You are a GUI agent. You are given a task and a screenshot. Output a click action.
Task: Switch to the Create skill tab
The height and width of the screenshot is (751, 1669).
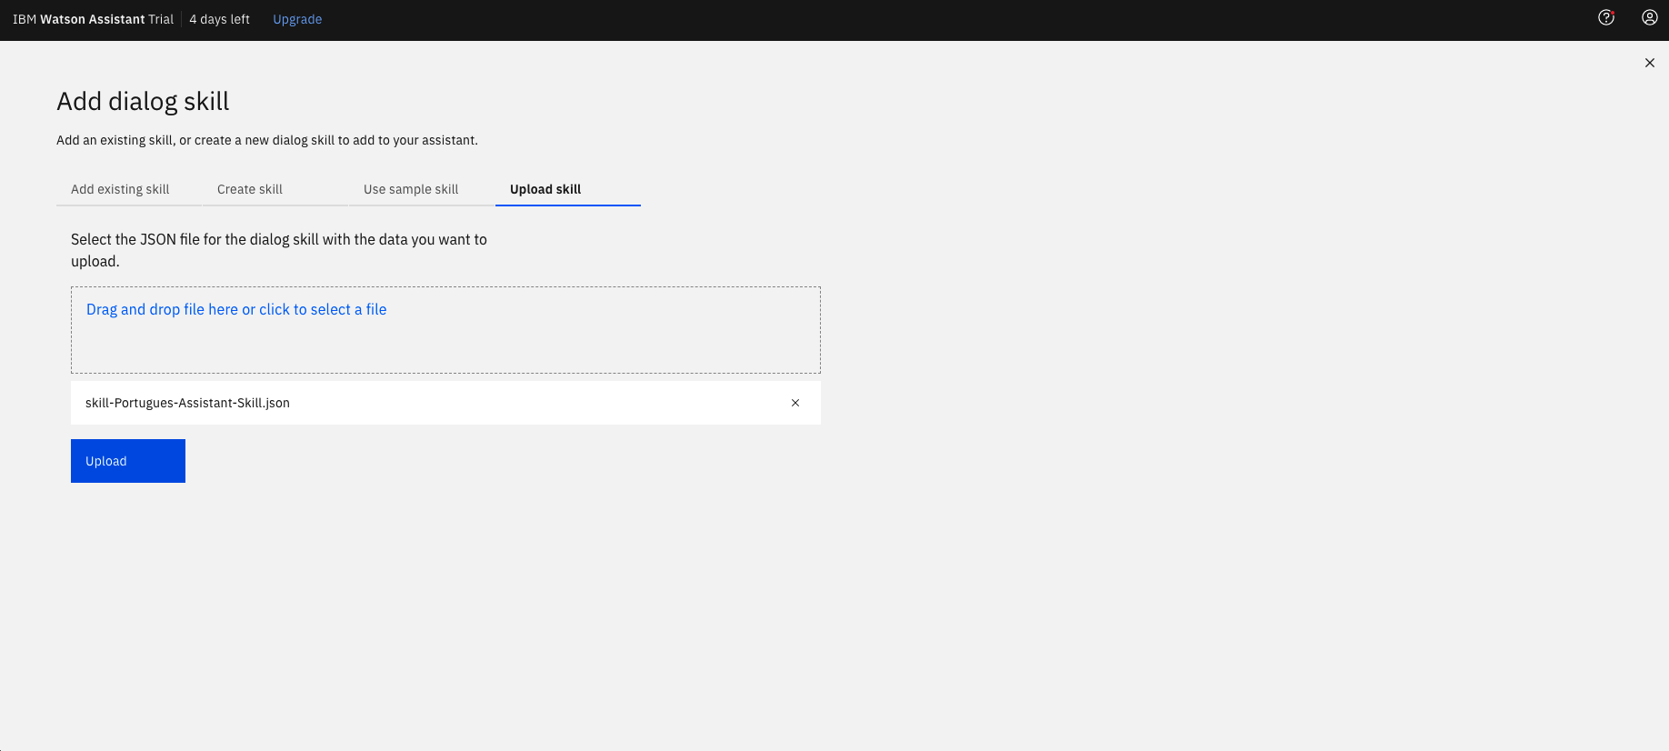(275, 189)
